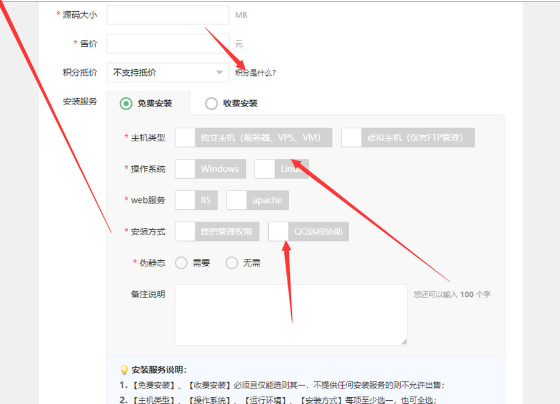Select the 收费安装 radio circle
Screen dimensions: 560x404
212,103
